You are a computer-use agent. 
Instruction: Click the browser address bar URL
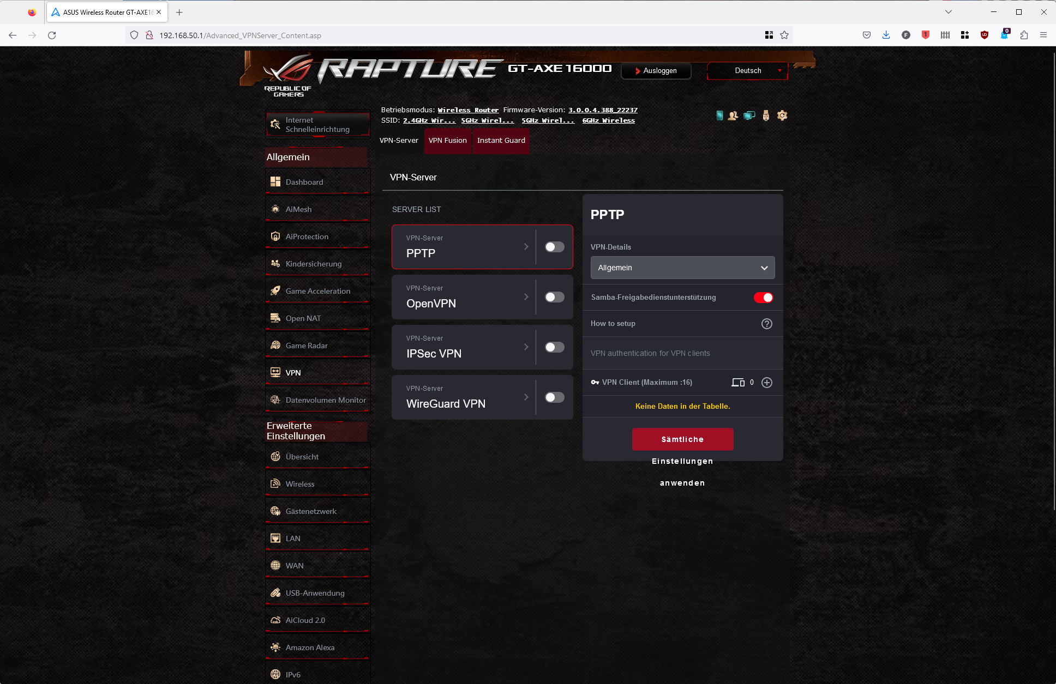[240, 35]
